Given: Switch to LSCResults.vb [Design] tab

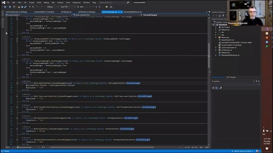Looking at the screenshot, I should point(87,12).
